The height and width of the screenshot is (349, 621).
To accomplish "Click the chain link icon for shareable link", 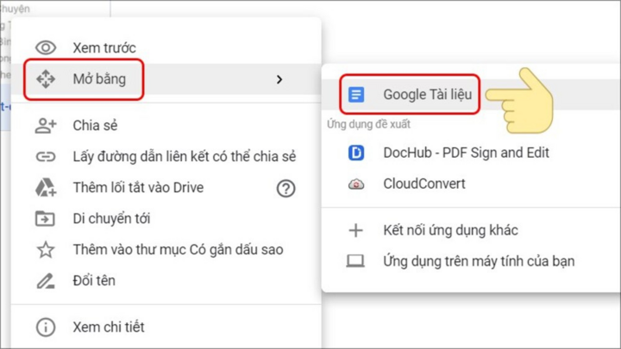I will (x=46, y=157).
